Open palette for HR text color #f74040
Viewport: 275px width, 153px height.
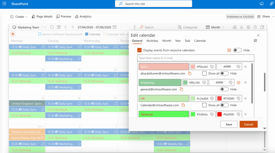[x=238, y=98]
